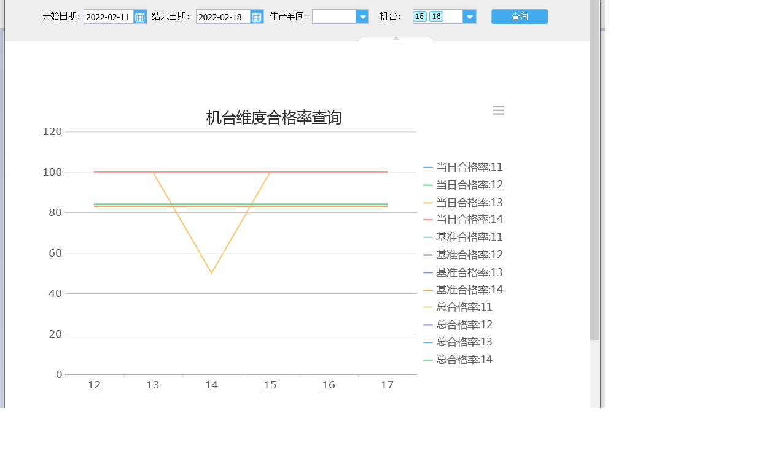Click the 生产车间 combo box field
772x459 pixels.
click(334, 17)
